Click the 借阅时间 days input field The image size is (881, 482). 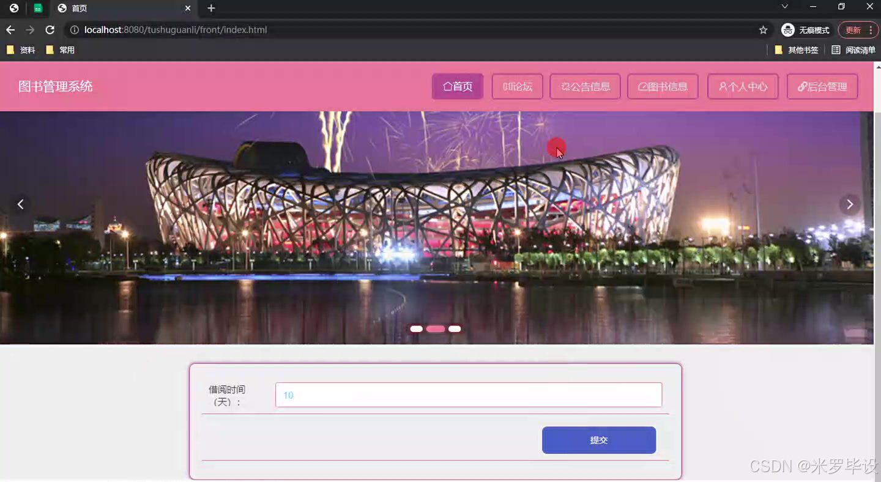click(469, 395)
